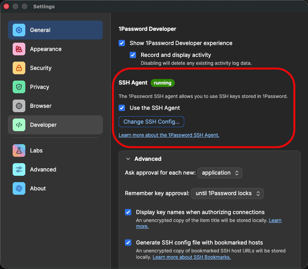This screenshot has height=269, width=308.
Task: Open Learn more link about key names
Action: [x=275, y=220]
